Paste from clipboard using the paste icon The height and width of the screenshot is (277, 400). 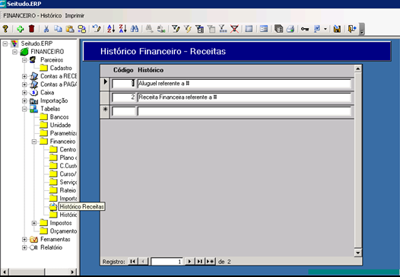point(70,29)
